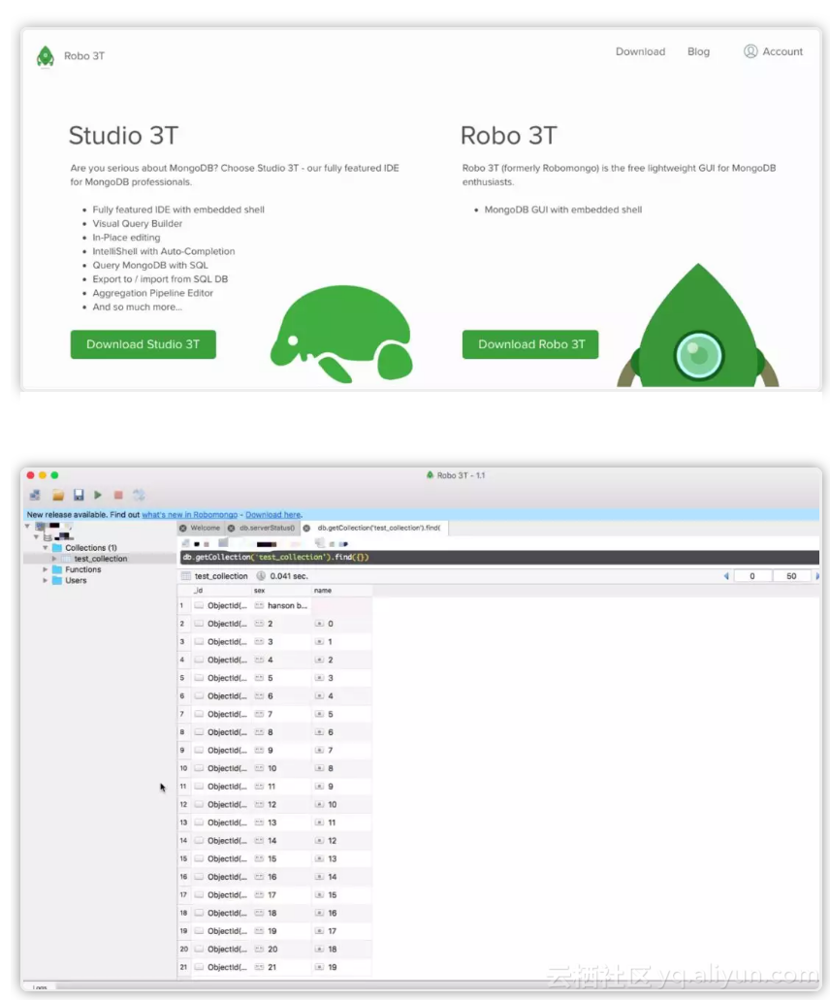Click the name column header
This screenshot has height=1000, width=830.
click(341, 591)
